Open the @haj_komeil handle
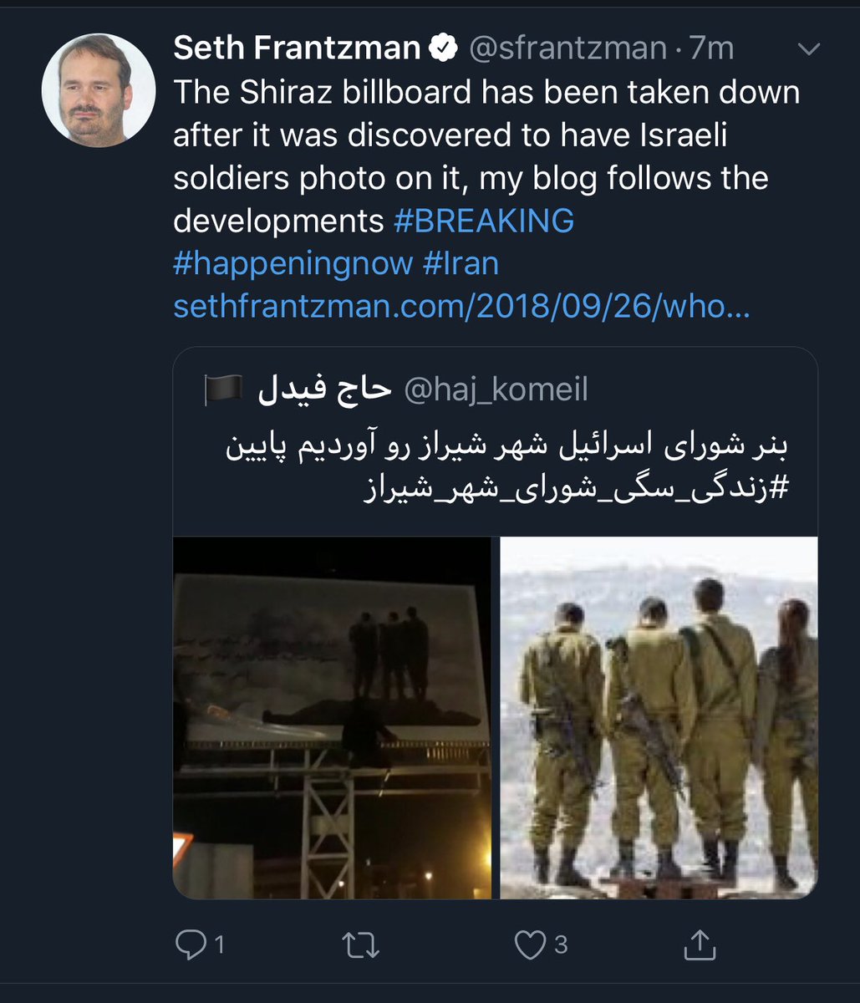This screenshot has width=860, height=1003. pos(496,389)
